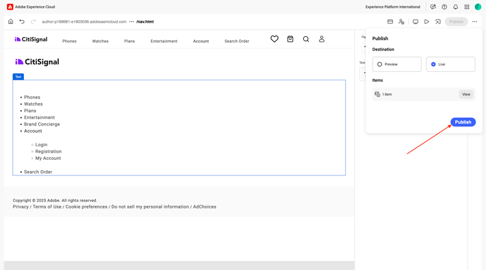
Task: Click the Search Order list entry in text block
Action: click(x=38, y=172)
